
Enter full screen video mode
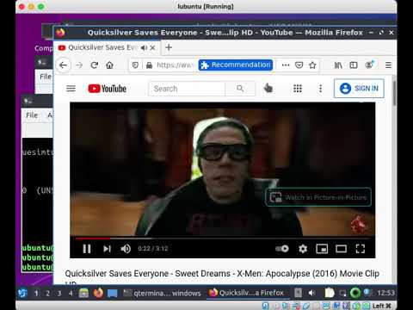(x=361, y=249)
